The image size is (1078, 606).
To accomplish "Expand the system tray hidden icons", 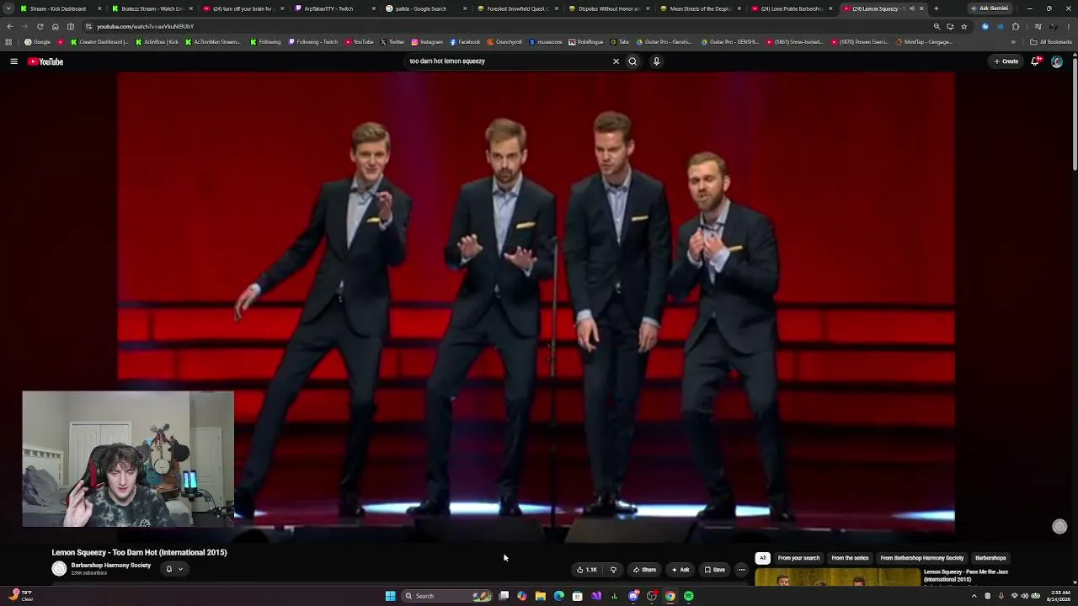I will coord(974,596).
